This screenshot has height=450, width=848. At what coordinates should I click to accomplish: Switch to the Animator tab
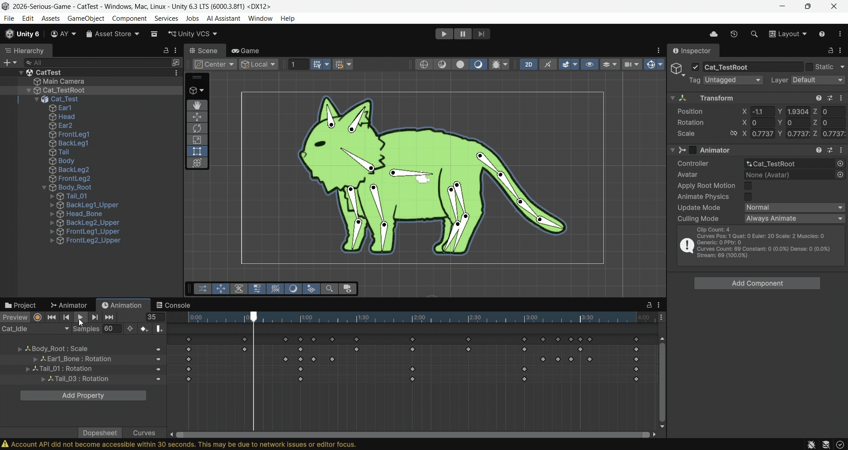pyautogui.click(x=69, y=305)
